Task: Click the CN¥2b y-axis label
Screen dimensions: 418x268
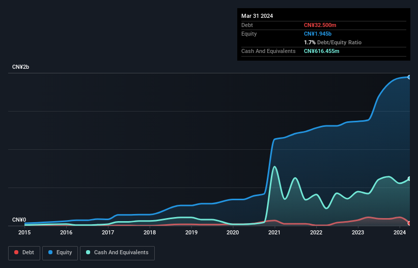Action: [x=21, y=67]
